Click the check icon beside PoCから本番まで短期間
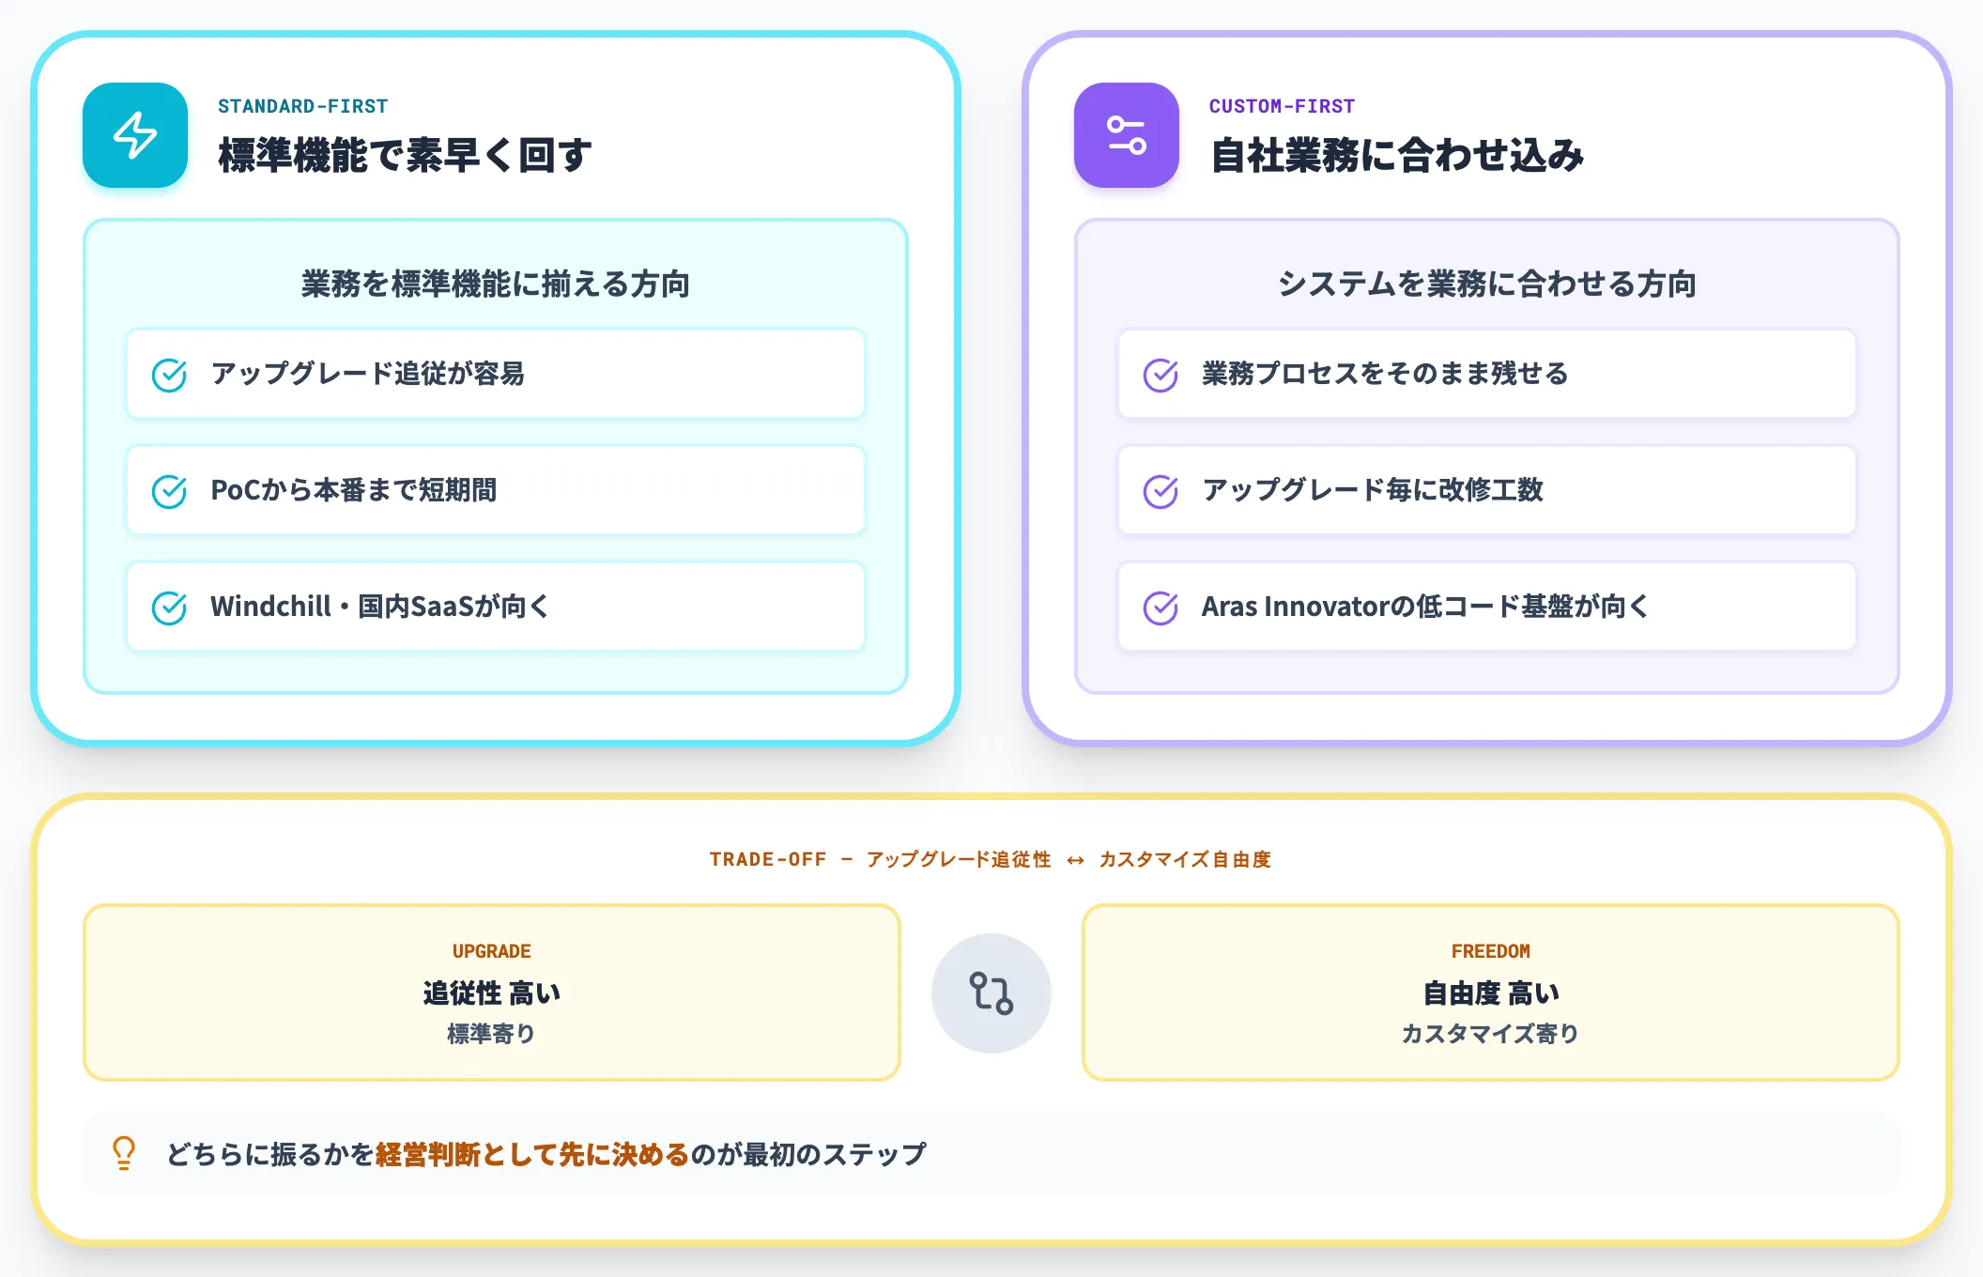This screenshot has height=1277, width=1983. coord(169,491)
